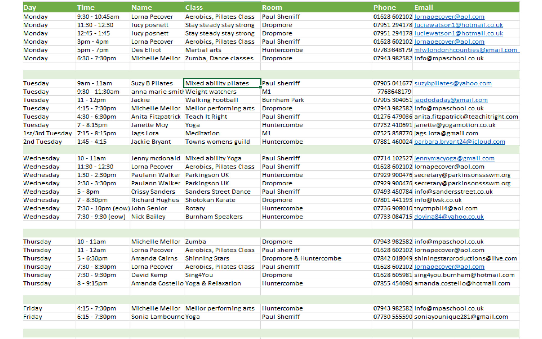Select the Anita Fitzpatrick name cell
The height and width of the screenshot is (339, 542).
(157, 117)
